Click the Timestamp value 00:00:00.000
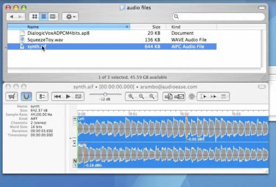Screen dimensions: 276x187 tap(42, 135)
